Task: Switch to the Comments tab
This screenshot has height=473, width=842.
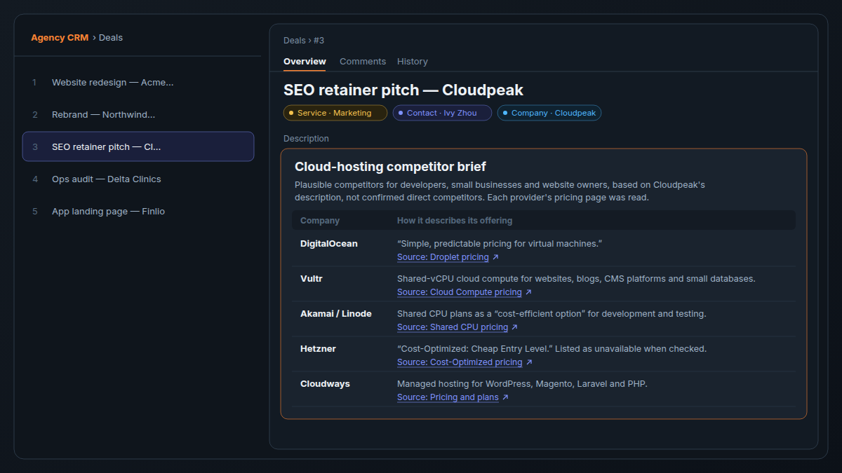Action: [x=363, y=62]
